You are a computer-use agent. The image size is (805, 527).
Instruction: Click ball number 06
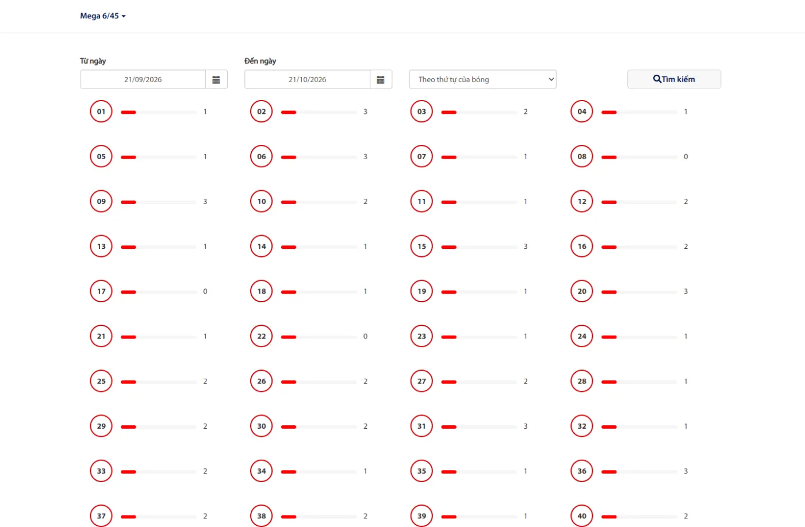(262, 156)
